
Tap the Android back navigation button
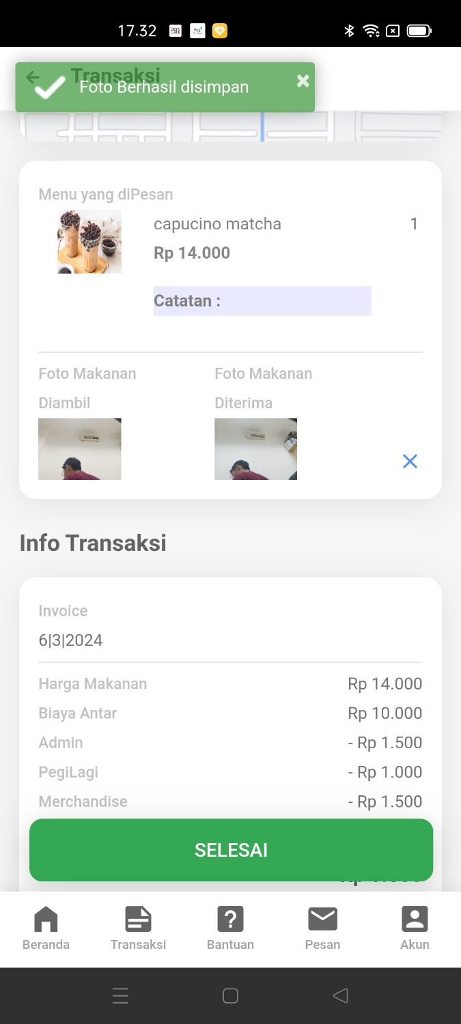tap(340, 996)
